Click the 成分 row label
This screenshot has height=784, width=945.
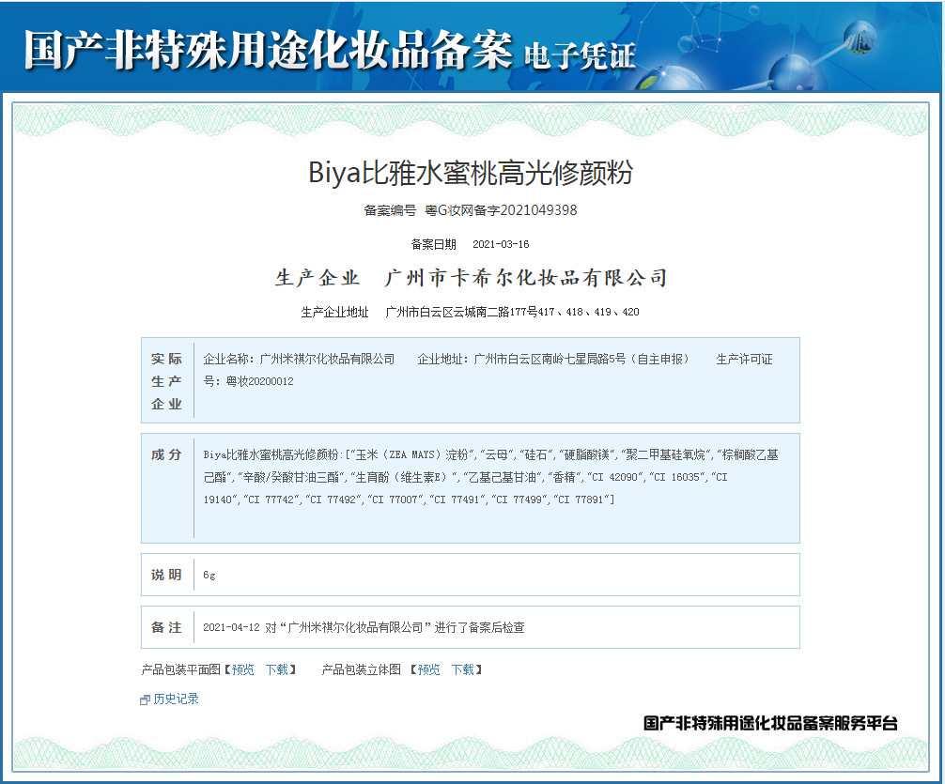pos(166,454)
